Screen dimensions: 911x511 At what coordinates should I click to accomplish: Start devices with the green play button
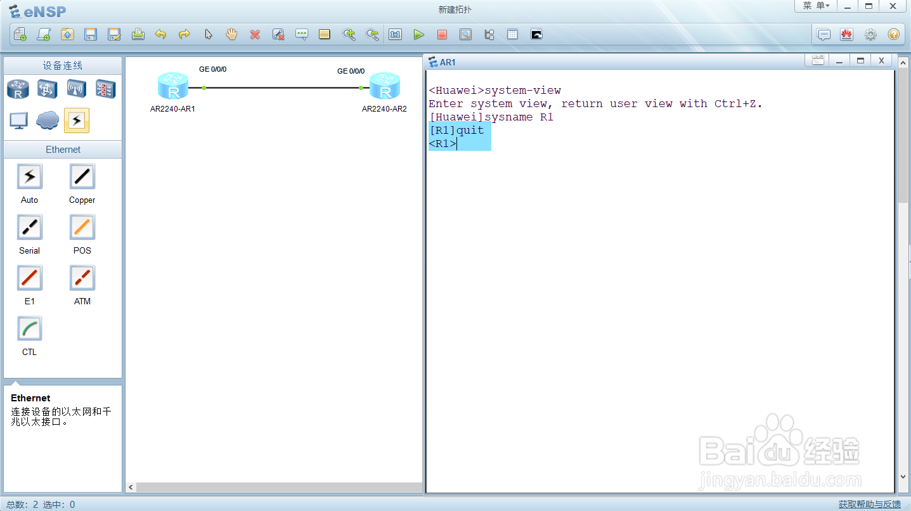(x=418, y=34)
